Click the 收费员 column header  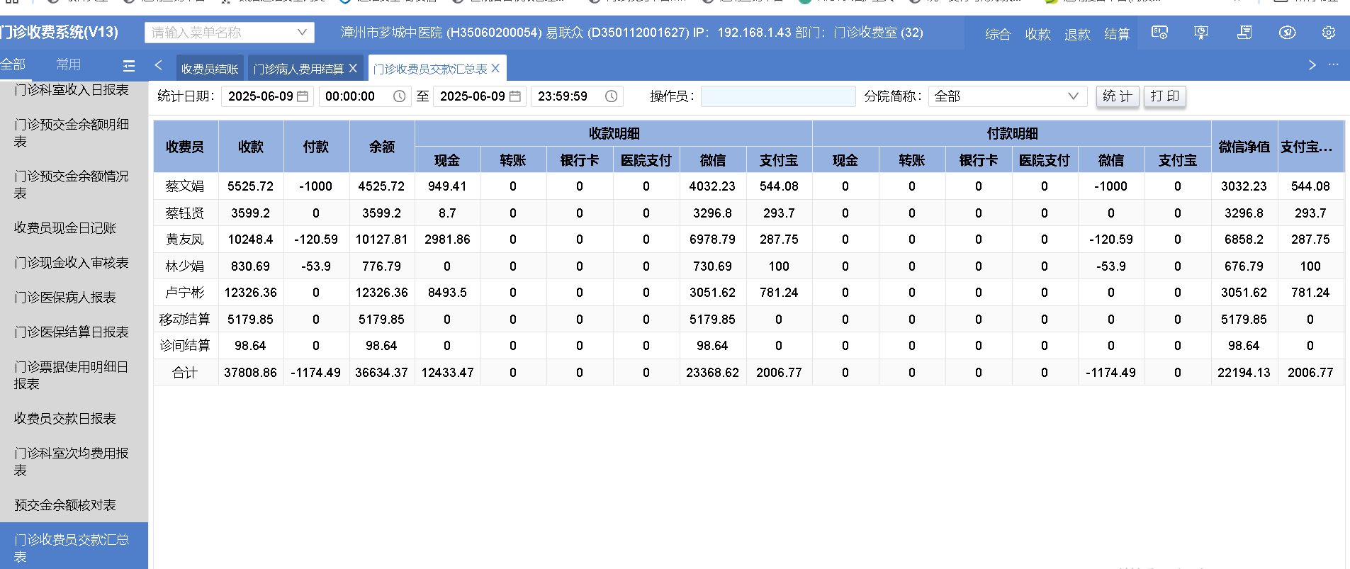pos(186,147)
